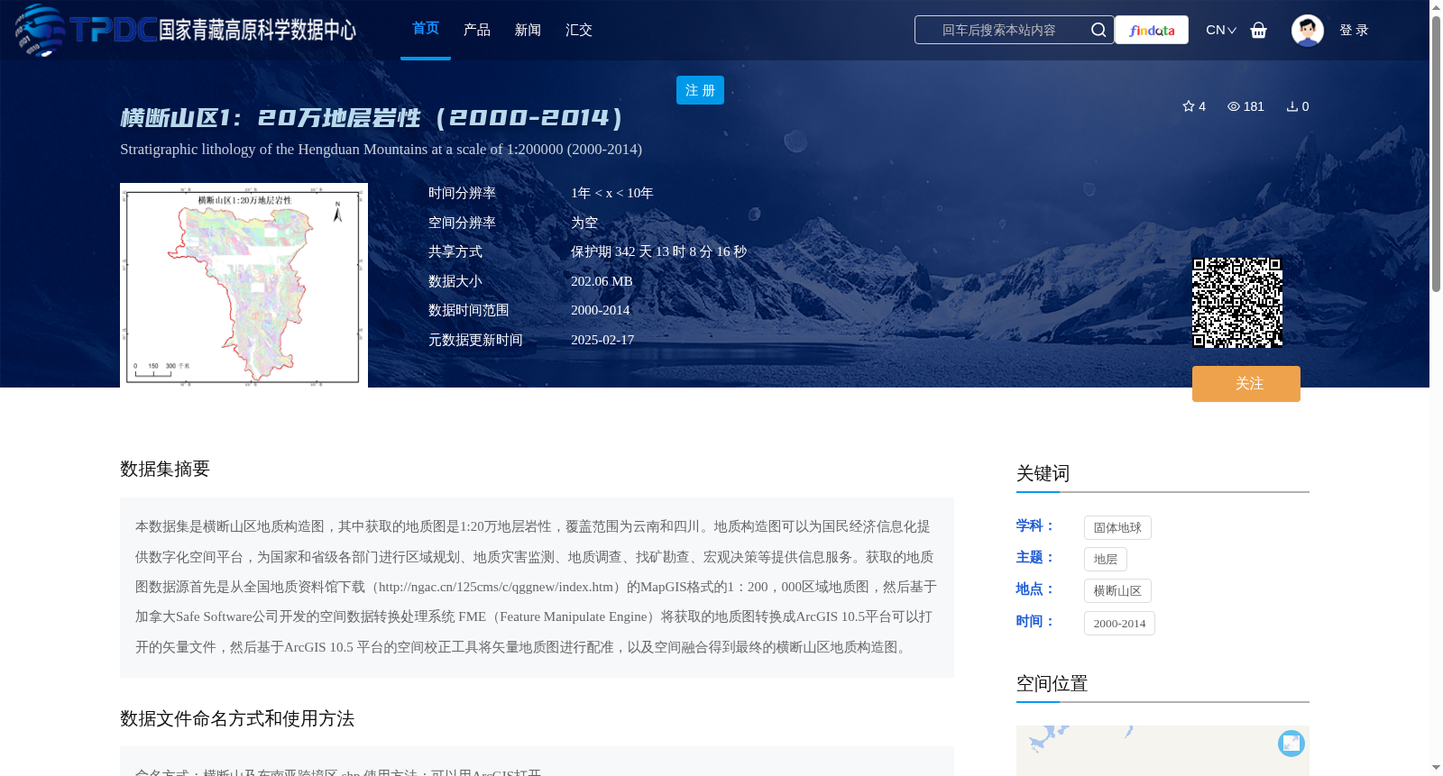Click the 数据集摘要 heading

(x=165, y=469)
